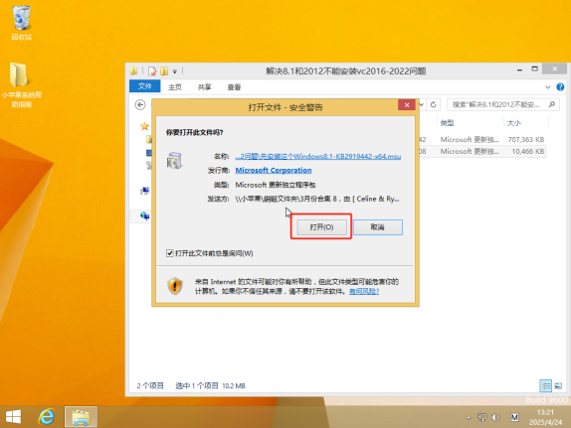Screen dimensions: 571x428
Task: Select the file row sized 707,363 KB
Action: pyautogui.click(x=482, y=140)
